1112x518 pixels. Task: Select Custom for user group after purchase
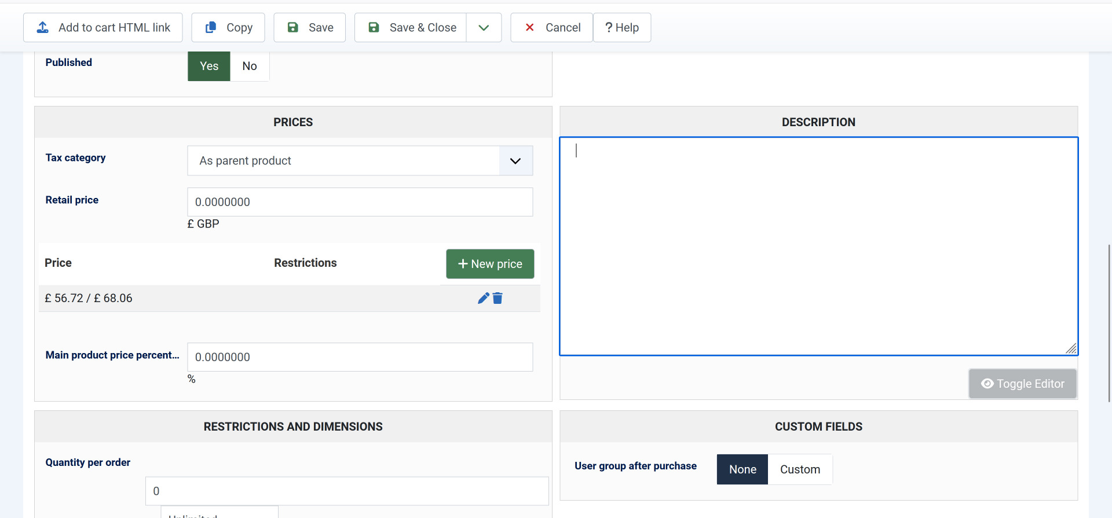pos(800,469)
